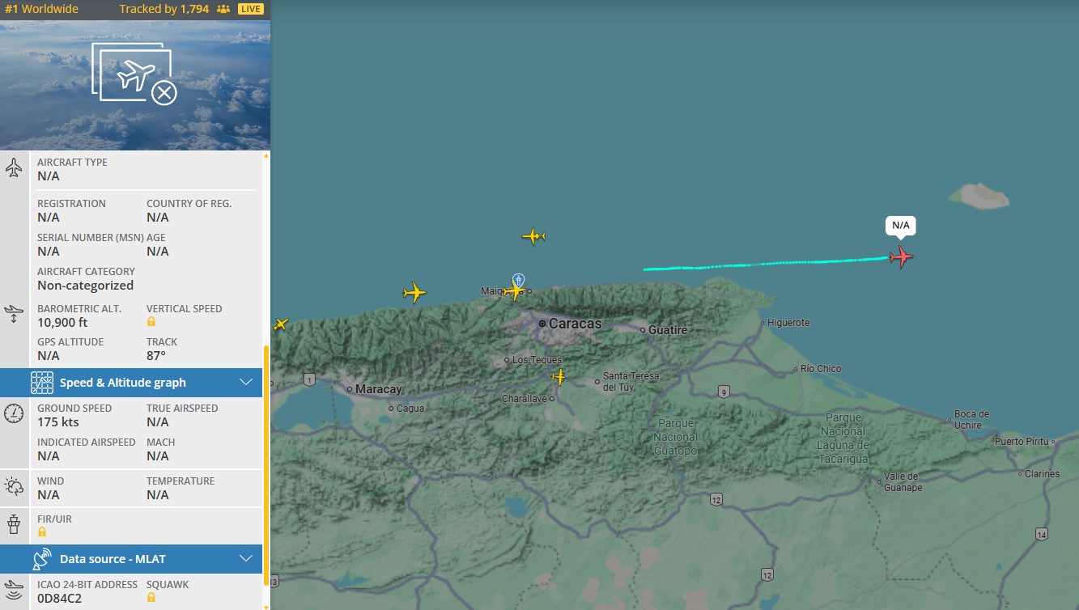This screenshot has height=610, width=1079.
Task: Click the yellow LIVE badge
Action: pos(250,9)
